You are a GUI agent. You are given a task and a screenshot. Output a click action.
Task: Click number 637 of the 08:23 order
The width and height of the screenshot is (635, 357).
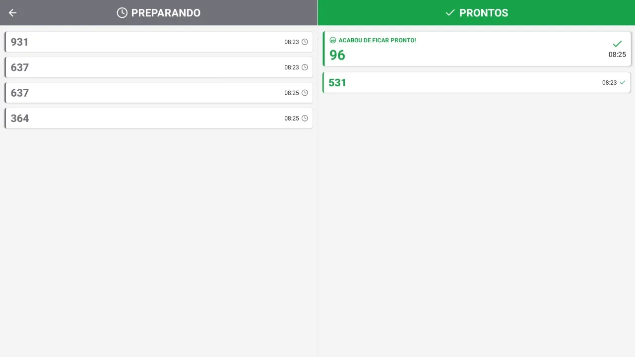pos(20,67)
